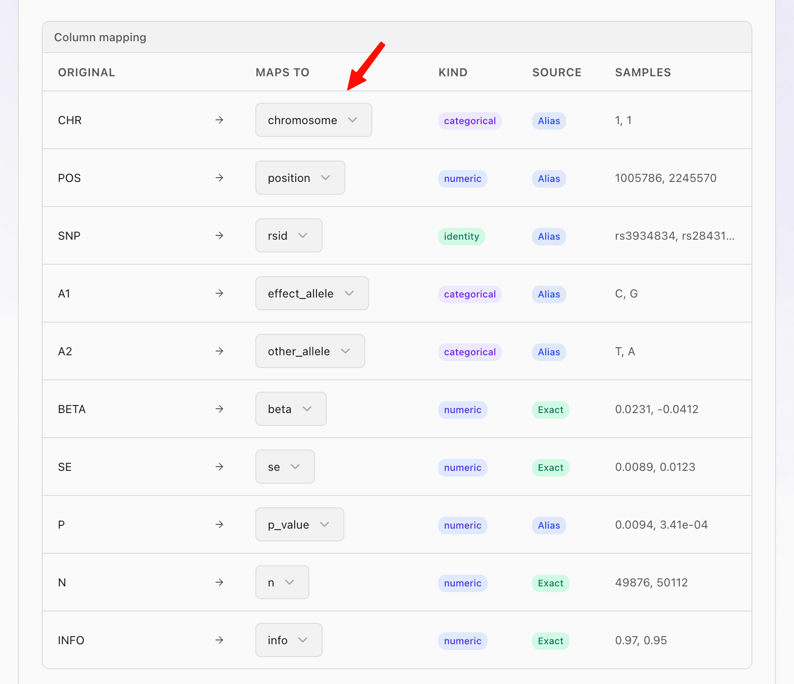Click sample values C, G
The height and width of the screenshot is (684, 794).
click(626, 294)
